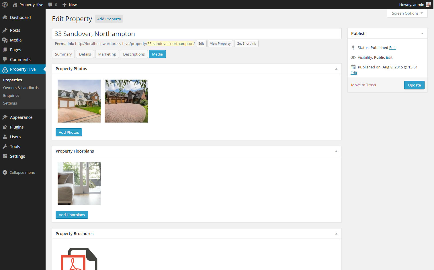Click the property title input field
This screenshot has width=434, height=270.
point(197,33)
